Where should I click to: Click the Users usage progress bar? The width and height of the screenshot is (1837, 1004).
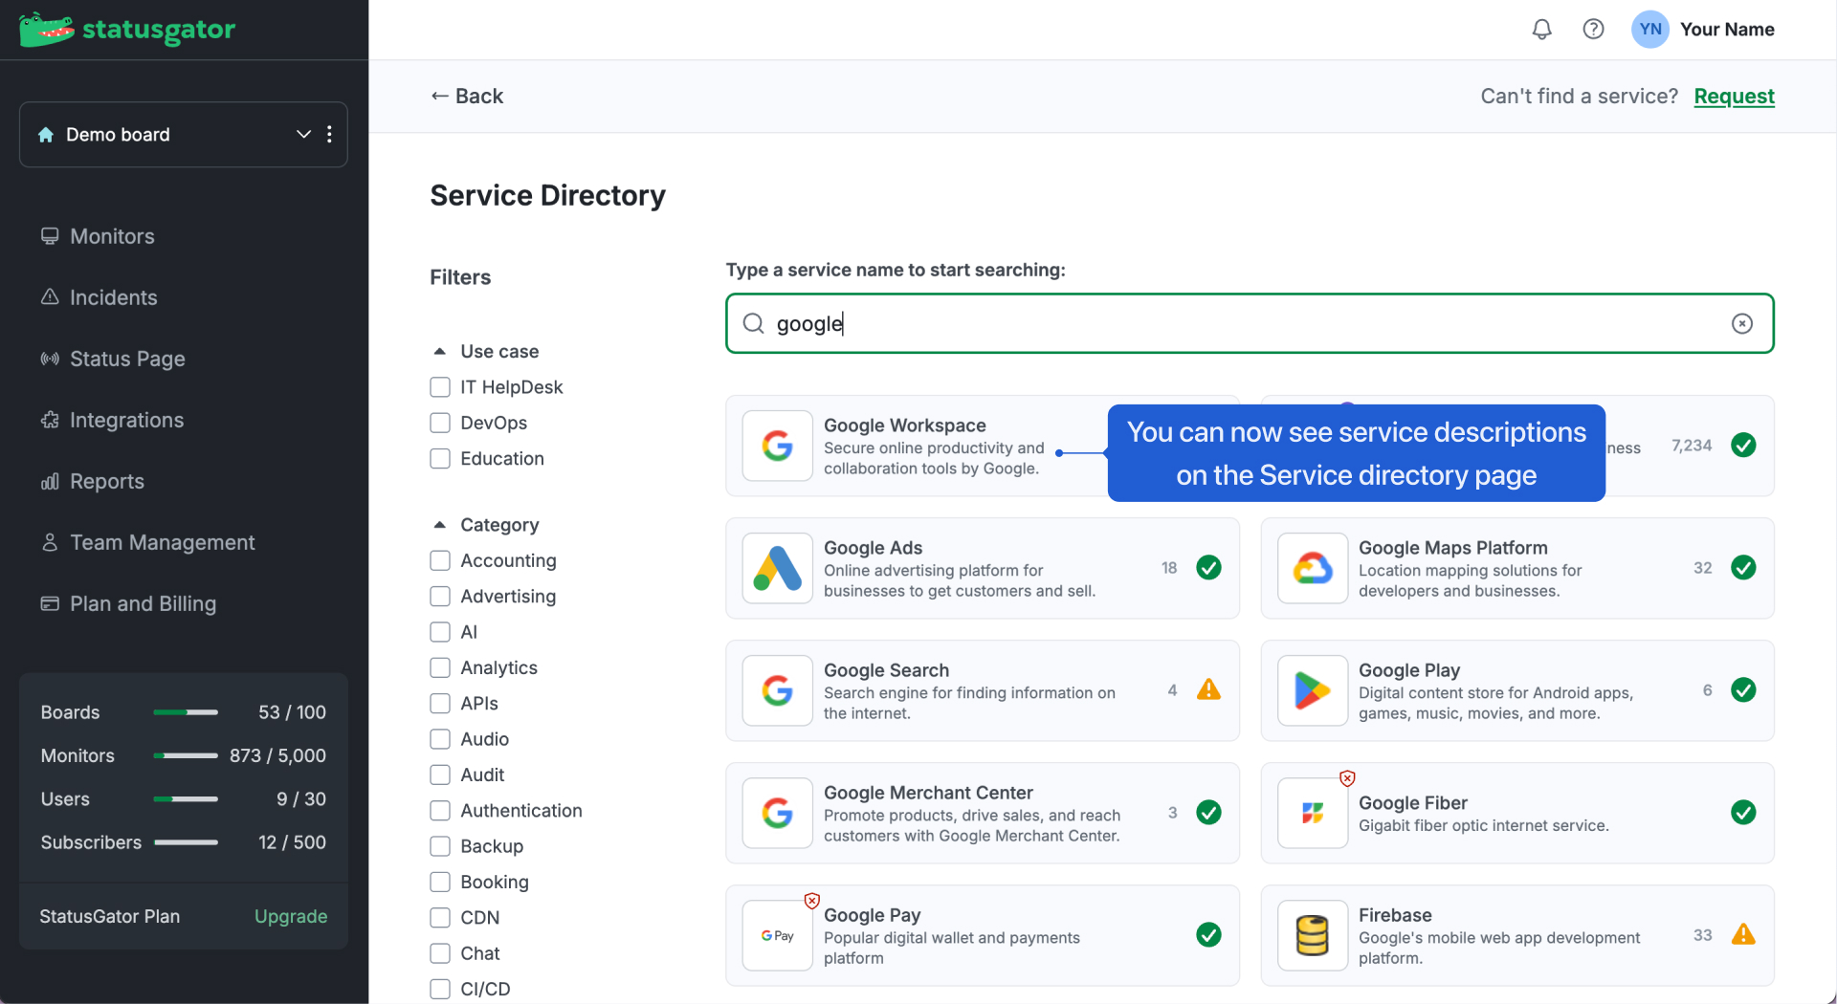coord(186,798)
